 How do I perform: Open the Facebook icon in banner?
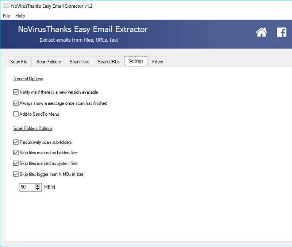click(281, 32)
